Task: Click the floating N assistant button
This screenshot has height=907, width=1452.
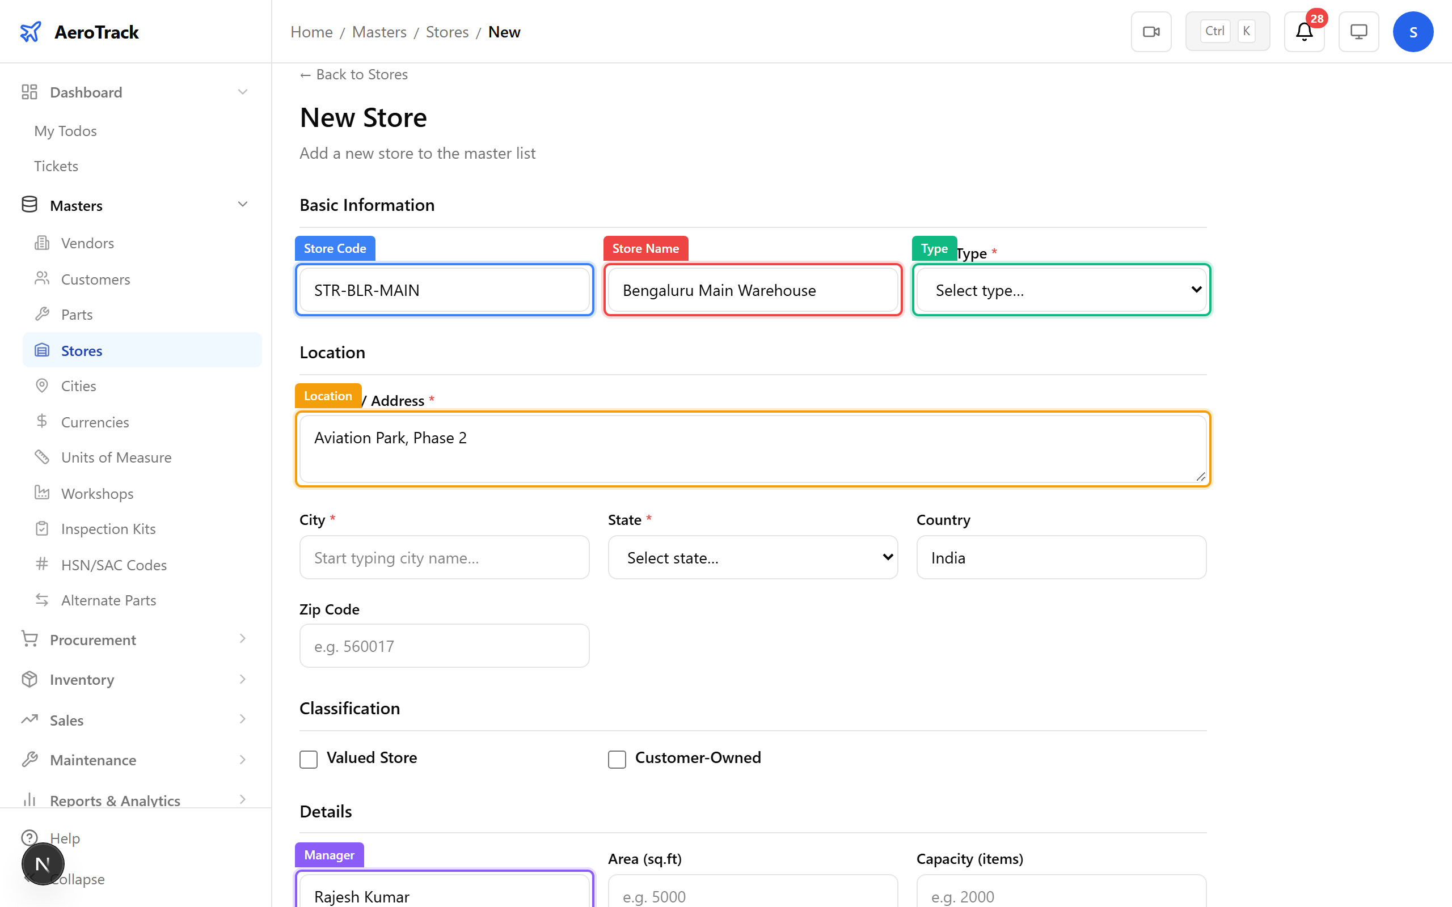Action: (x=43, y=864)
